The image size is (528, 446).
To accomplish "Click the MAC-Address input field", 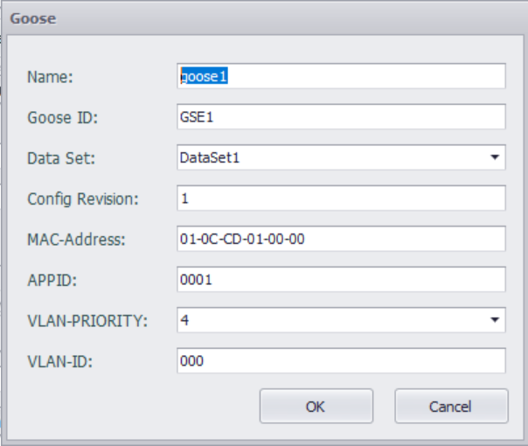I will click(x=341, y=239).
